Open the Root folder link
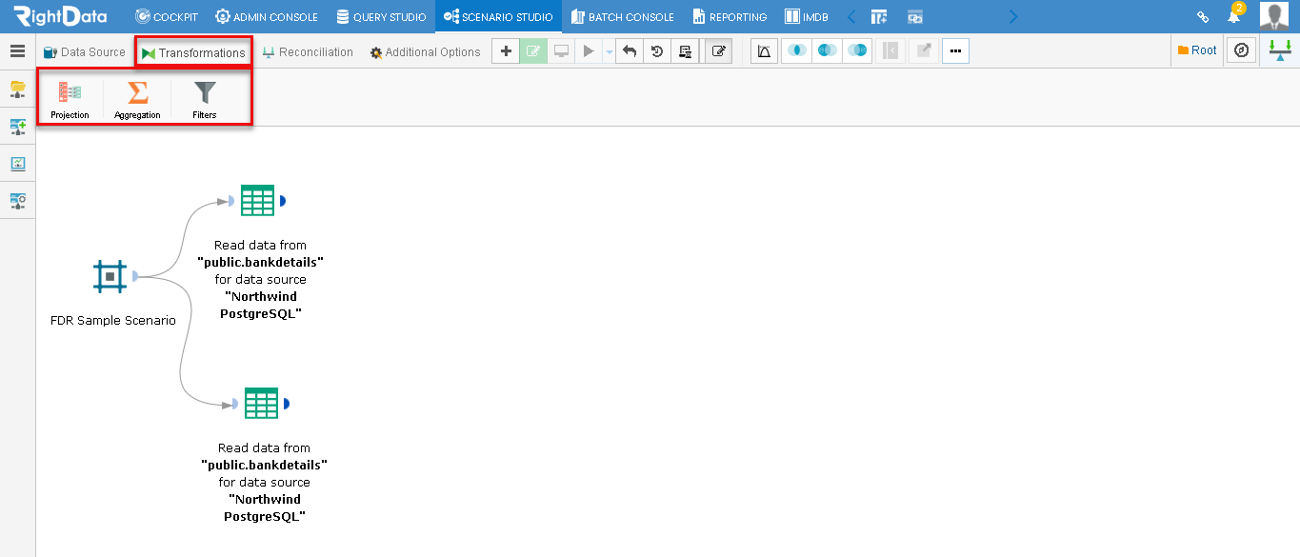1300x557 pixels. point(1197,50)
